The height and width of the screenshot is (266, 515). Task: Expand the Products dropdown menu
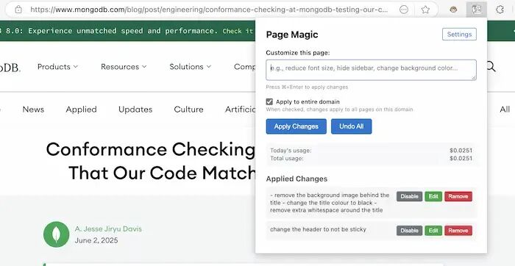(x=57, y=67)
